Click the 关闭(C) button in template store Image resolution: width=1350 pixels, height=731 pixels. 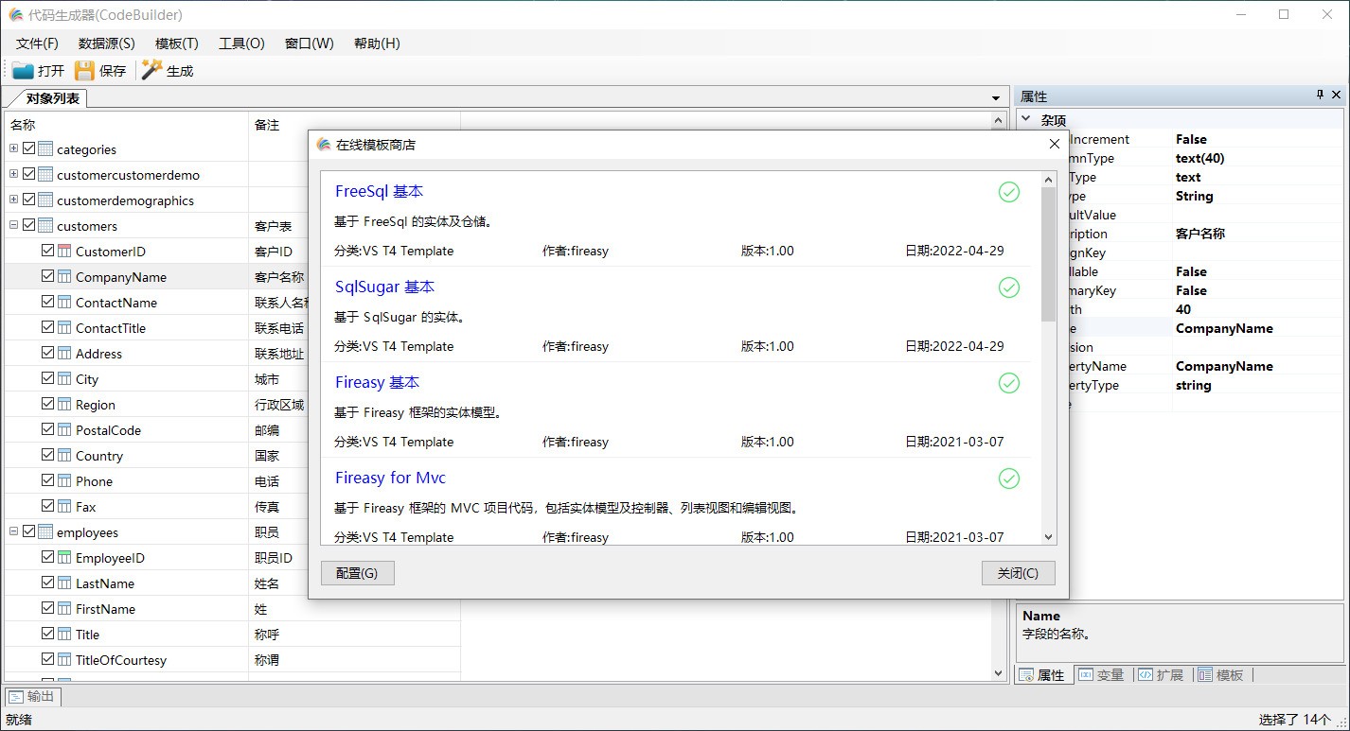[x=1018, y=572]
